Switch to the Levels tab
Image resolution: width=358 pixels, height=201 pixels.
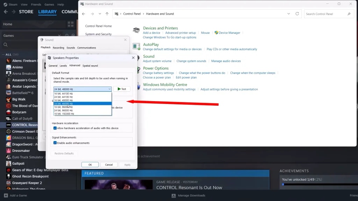coord(63,66)
